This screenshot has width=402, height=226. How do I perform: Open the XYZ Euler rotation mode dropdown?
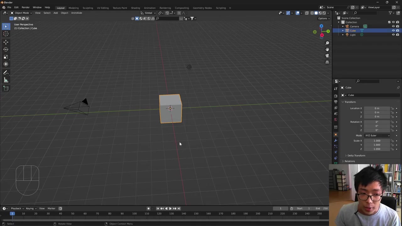coord(377,136)
